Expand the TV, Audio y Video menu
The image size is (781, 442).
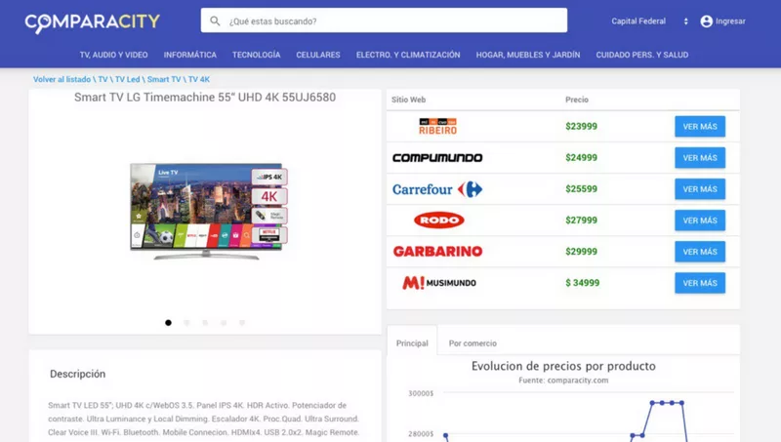(x=113, y=56)
